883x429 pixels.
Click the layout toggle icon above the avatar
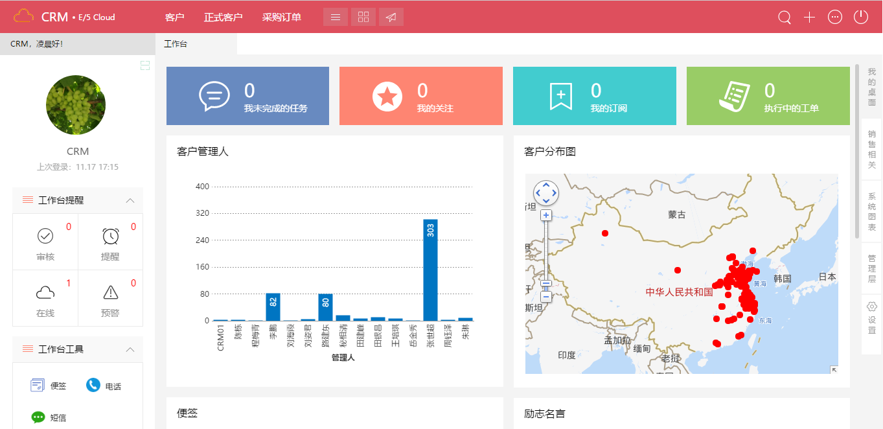click(145, 65)
